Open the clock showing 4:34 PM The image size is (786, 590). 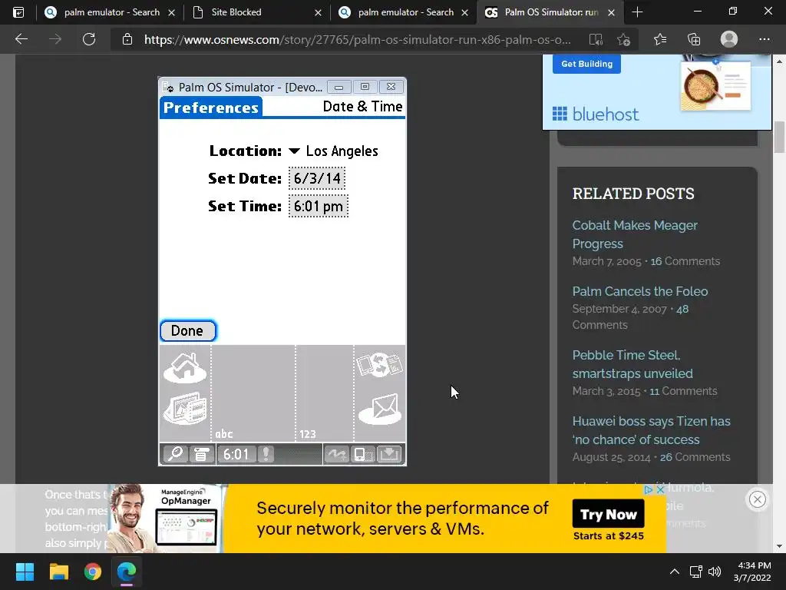coord(752,572)
